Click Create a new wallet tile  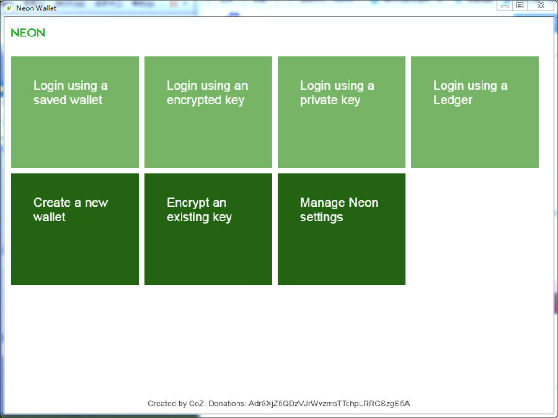pyautogui.click(x=75, y=229)
